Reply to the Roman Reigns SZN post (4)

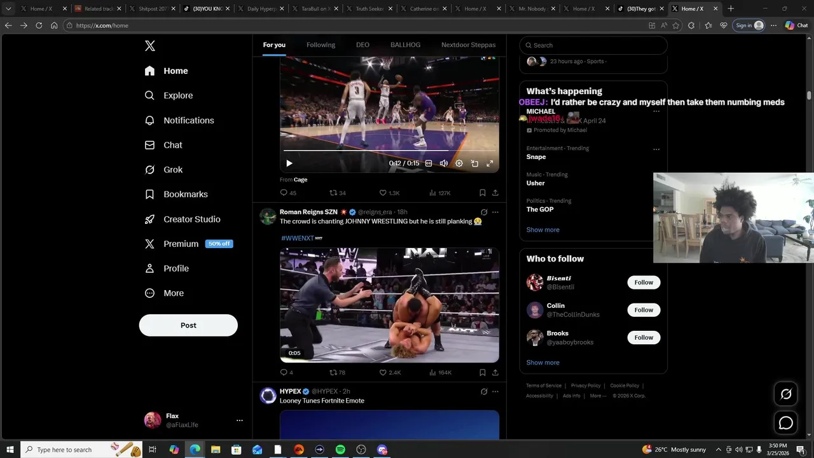[x=287, y=373]
